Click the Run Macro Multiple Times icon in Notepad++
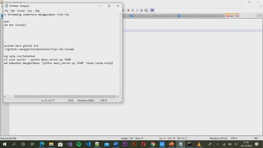Screen dimensions: 263x148 tap(146, 10)
